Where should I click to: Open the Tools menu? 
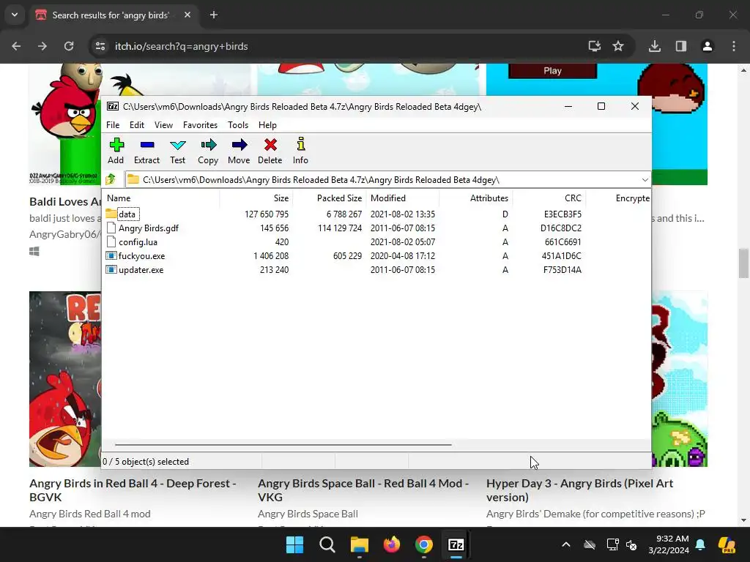point(238,124)
